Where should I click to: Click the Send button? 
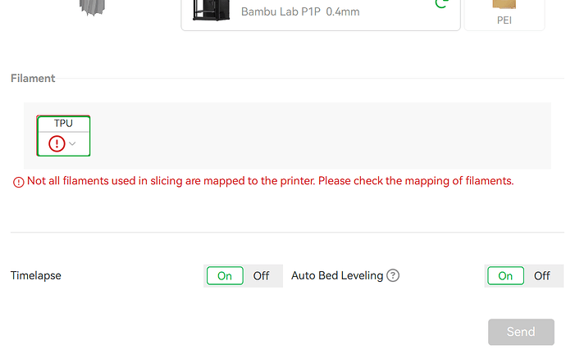[521, 332]
